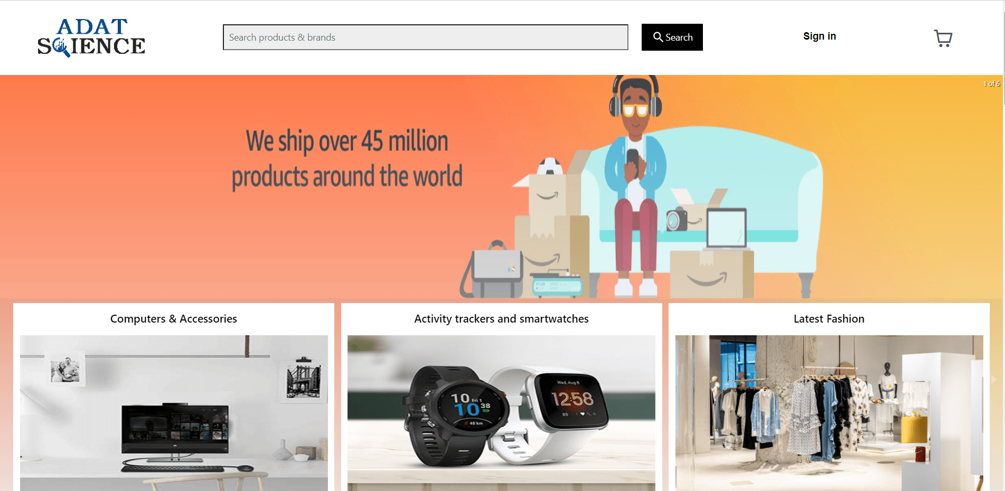1005x491 pixels.
Task: Open the shopping cart icon
Action: [x=943, y=38]
